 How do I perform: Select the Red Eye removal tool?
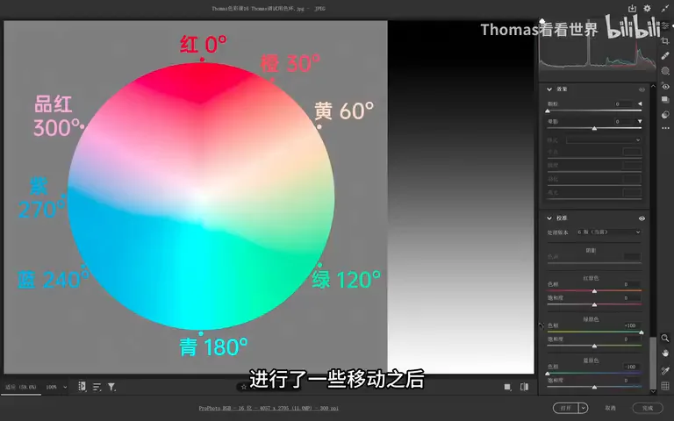pos(665,86)
